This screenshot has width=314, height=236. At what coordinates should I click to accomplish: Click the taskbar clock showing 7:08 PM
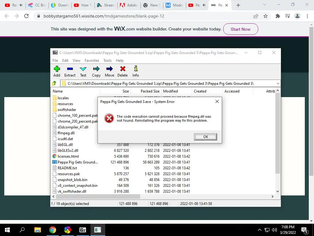click(288, 230)
